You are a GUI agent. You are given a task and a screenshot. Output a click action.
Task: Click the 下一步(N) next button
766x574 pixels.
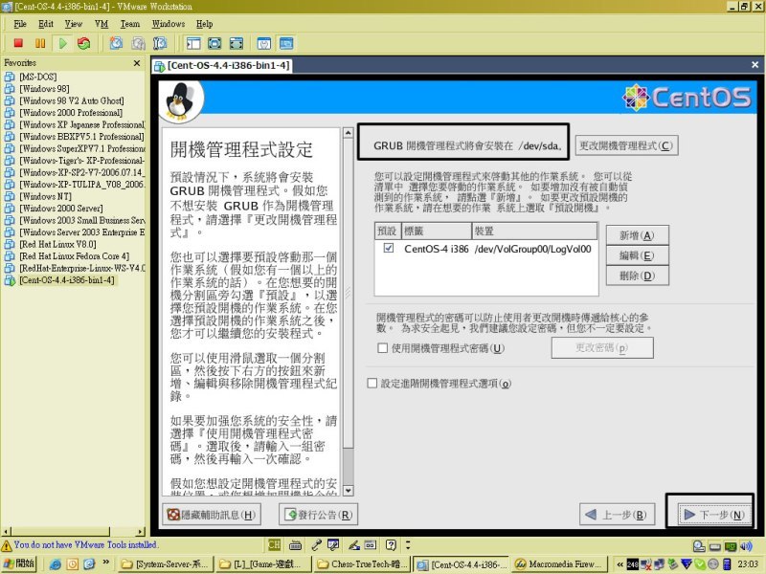(714, 515)
